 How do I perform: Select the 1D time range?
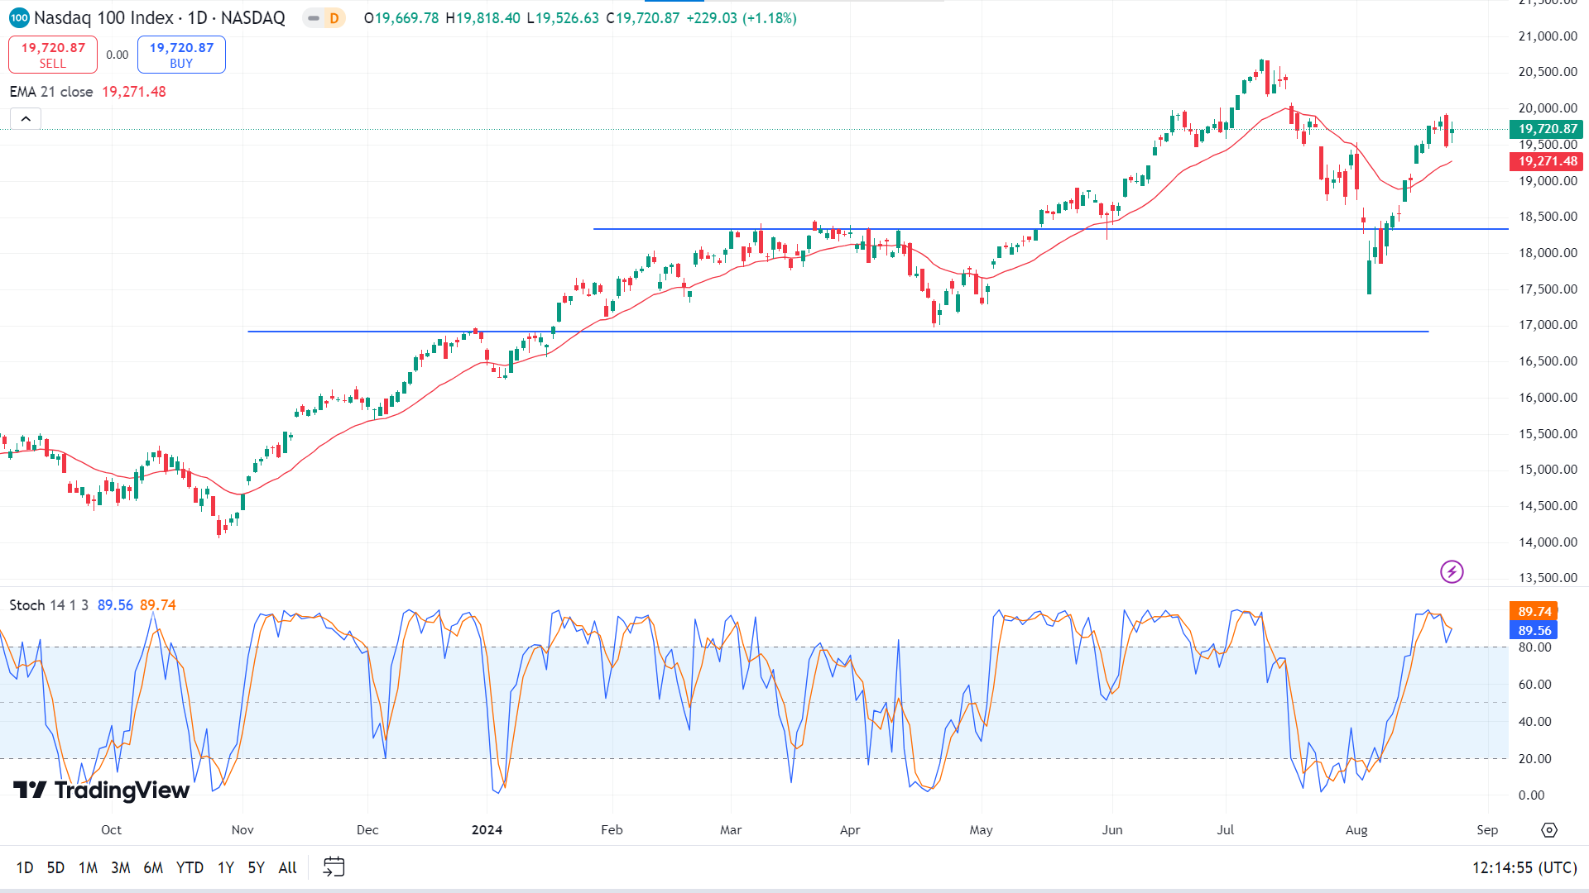pyautogui.click(x=25, y=867)
